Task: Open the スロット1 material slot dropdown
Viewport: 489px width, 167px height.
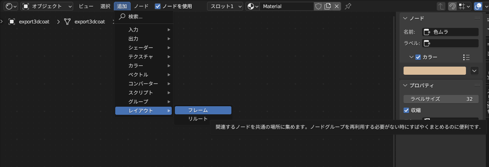Action: click(225, 6)
